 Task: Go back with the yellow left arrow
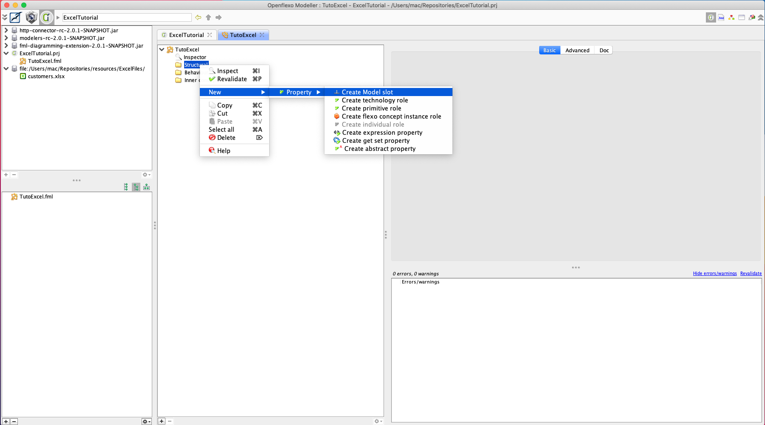[x=198, y=17]
